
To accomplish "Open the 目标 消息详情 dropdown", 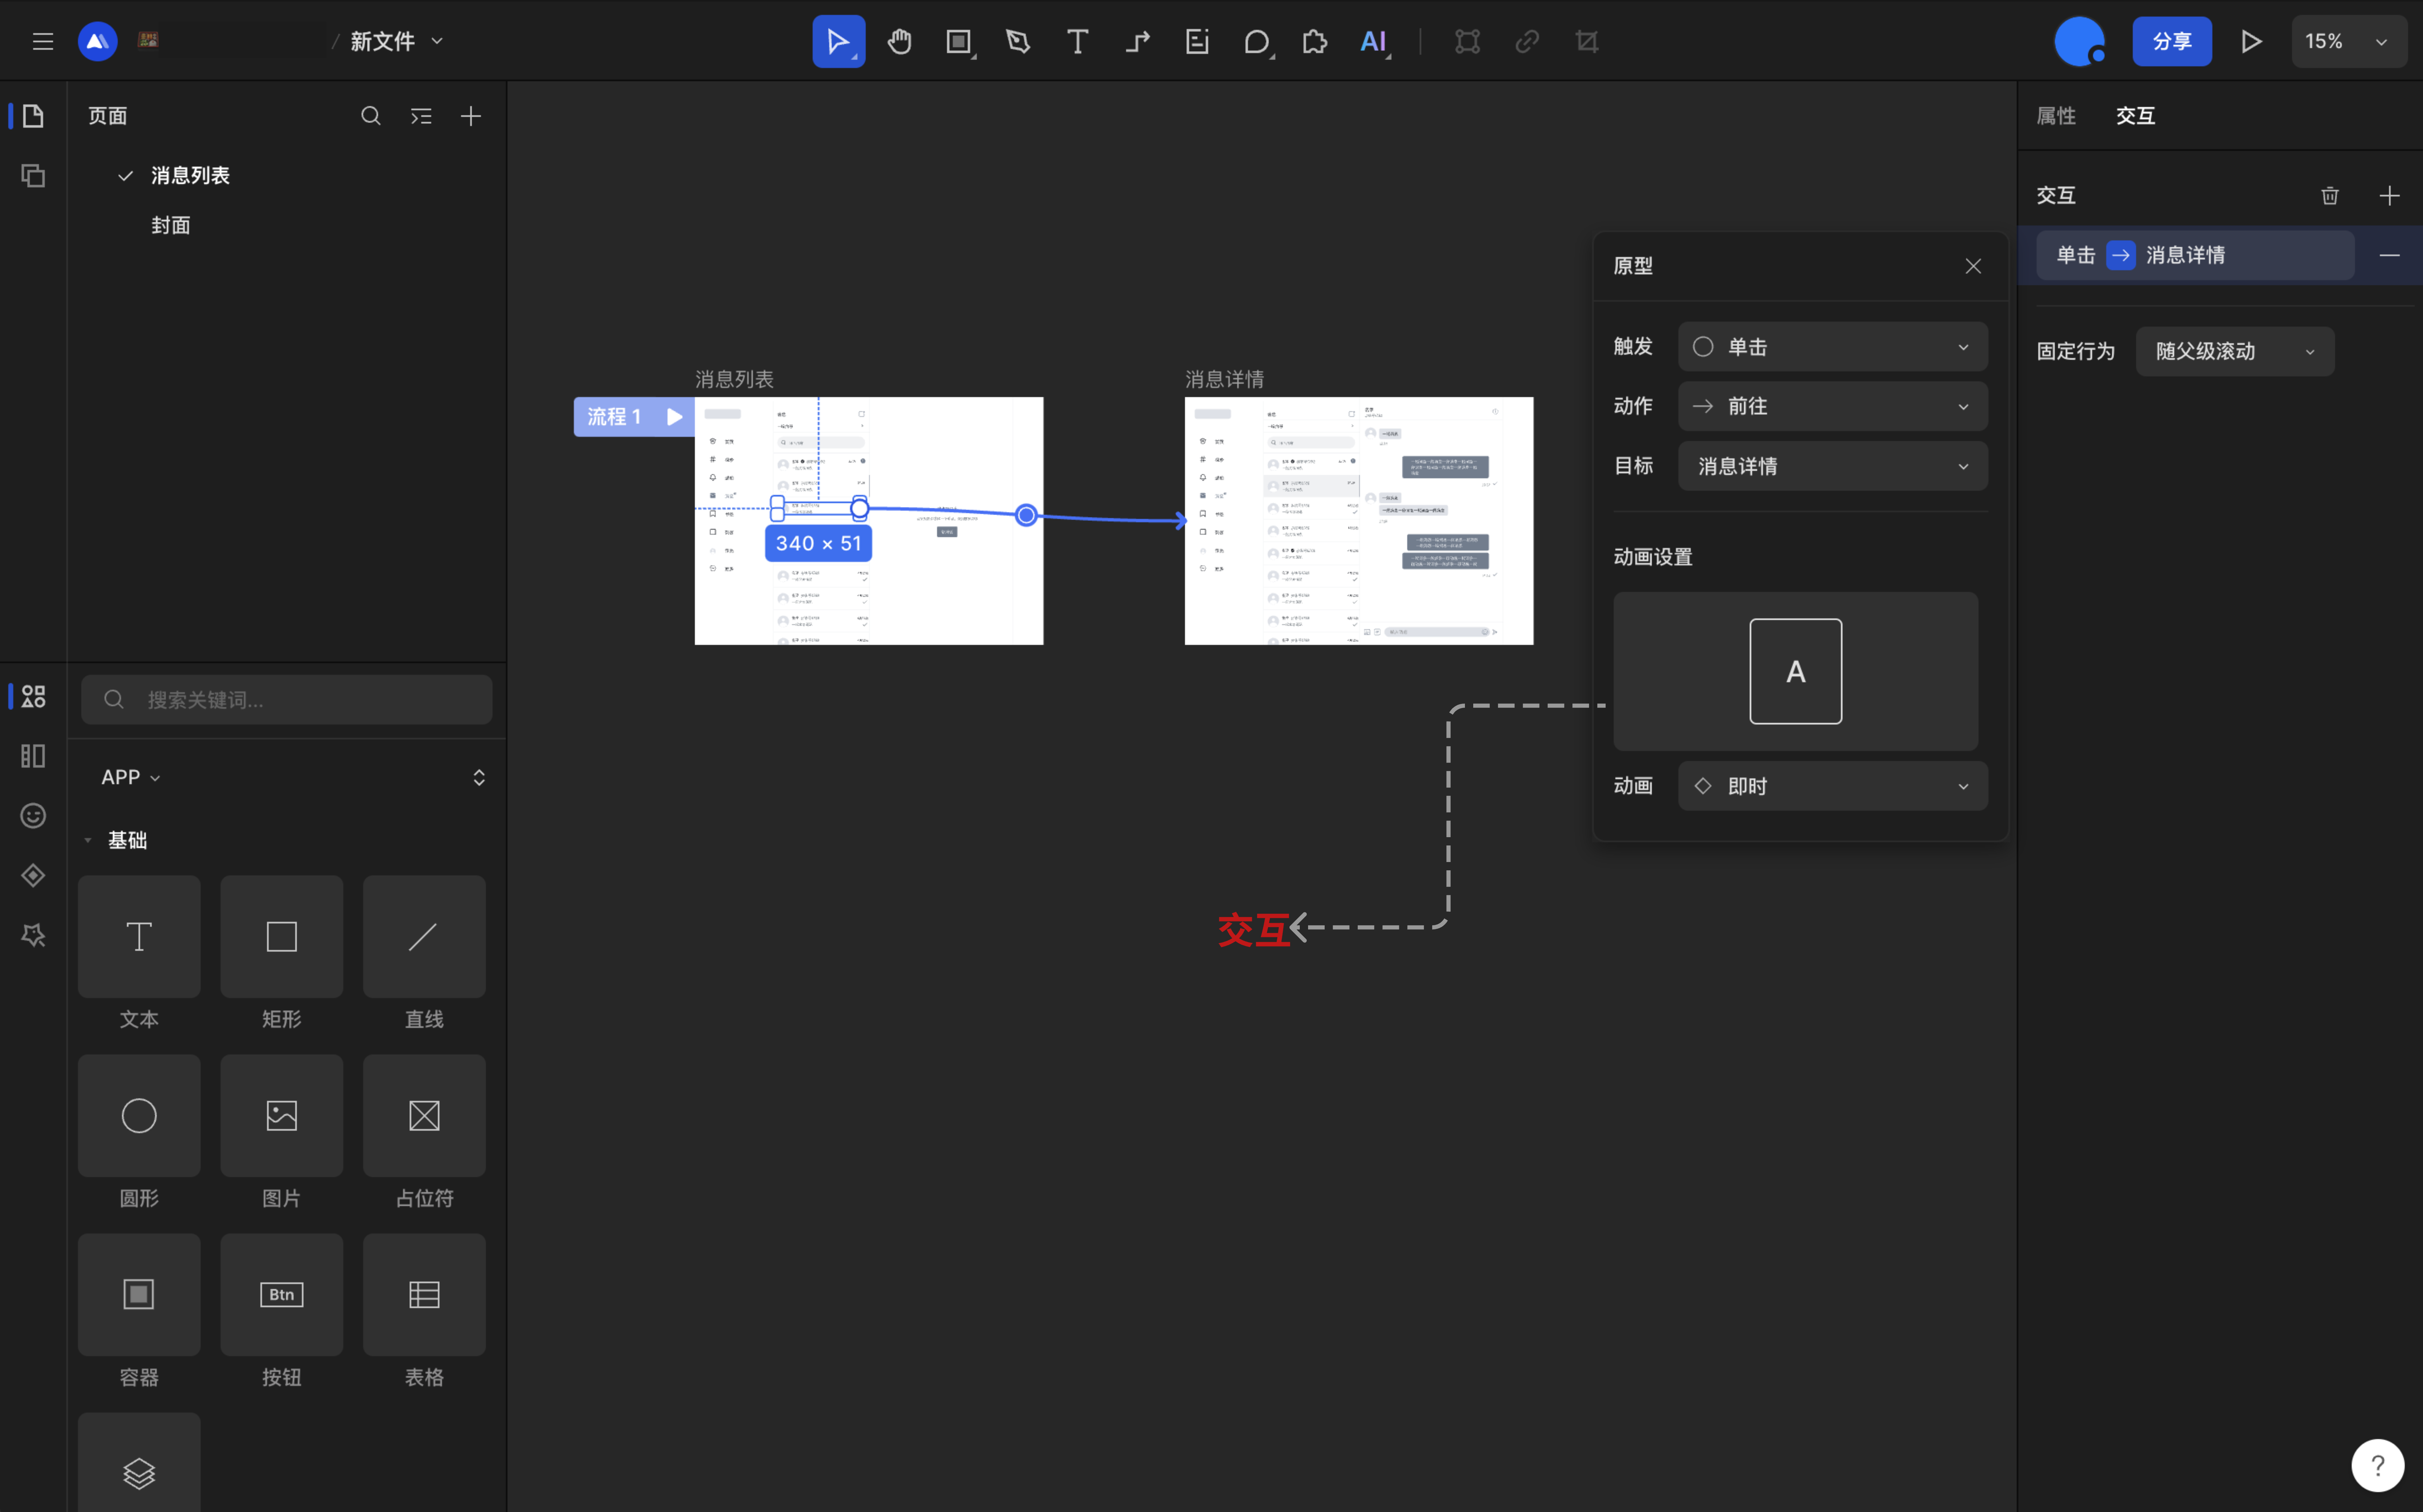I will tap(1833, 466).
